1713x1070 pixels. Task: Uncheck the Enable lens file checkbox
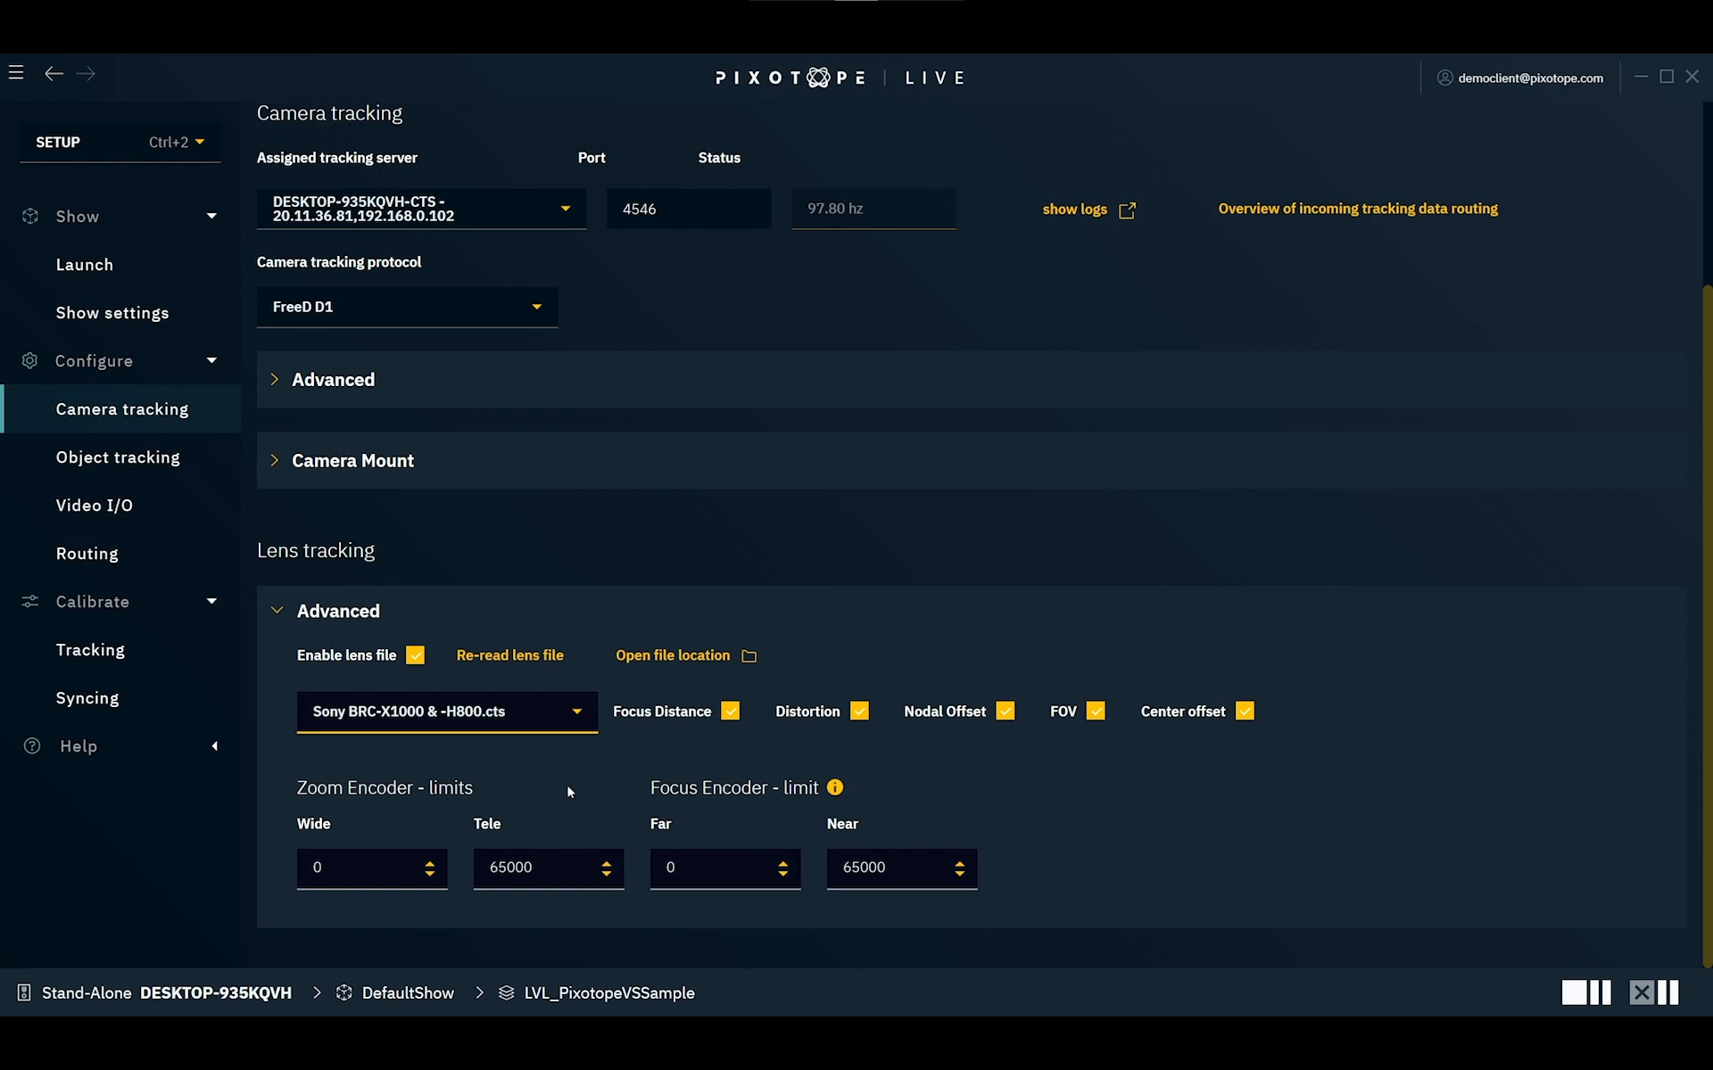415,655
